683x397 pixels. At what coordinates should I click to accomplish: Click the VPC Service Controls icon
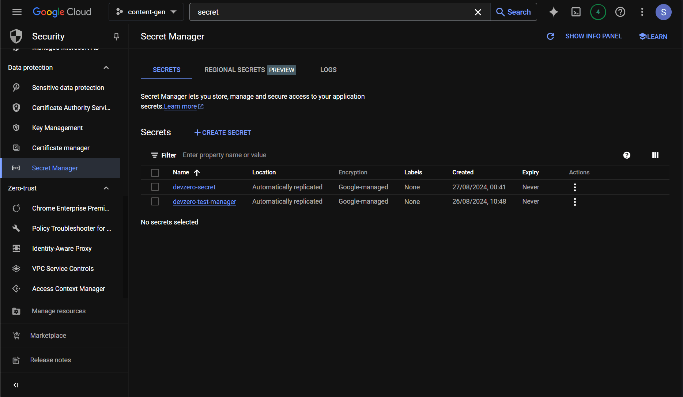coord(16,268)
